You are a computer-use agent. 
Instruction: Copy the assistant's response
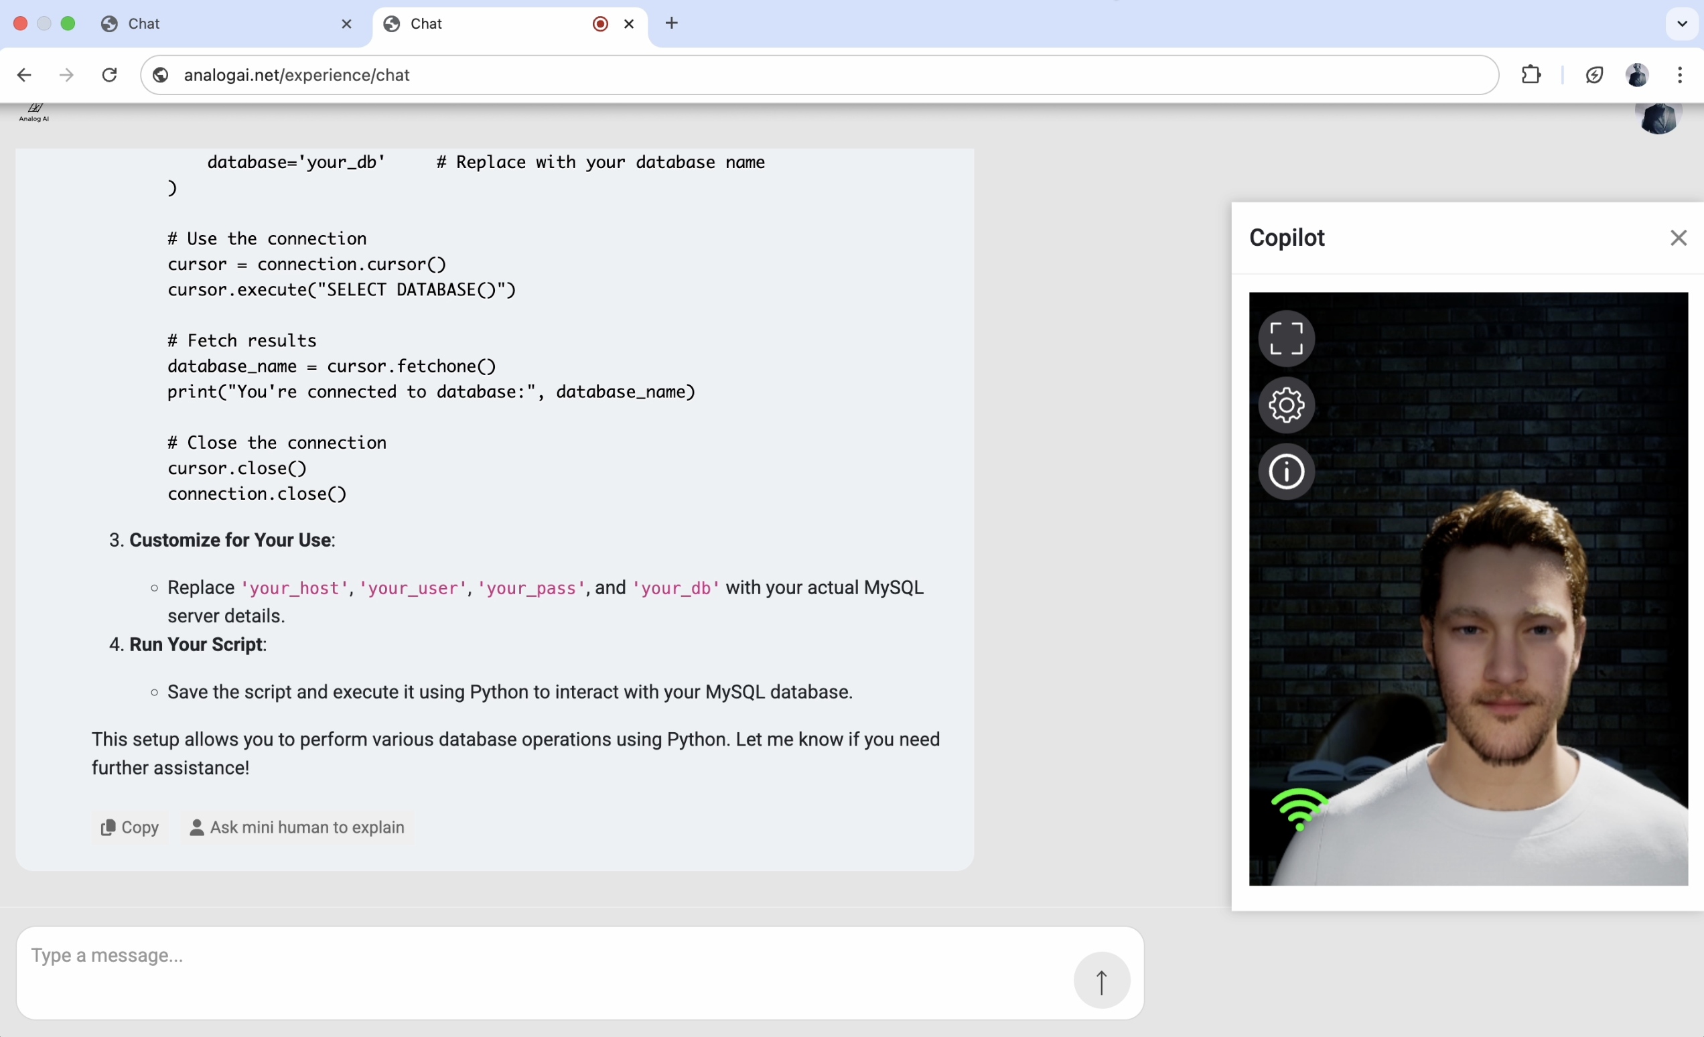click(x=130, y=827)
